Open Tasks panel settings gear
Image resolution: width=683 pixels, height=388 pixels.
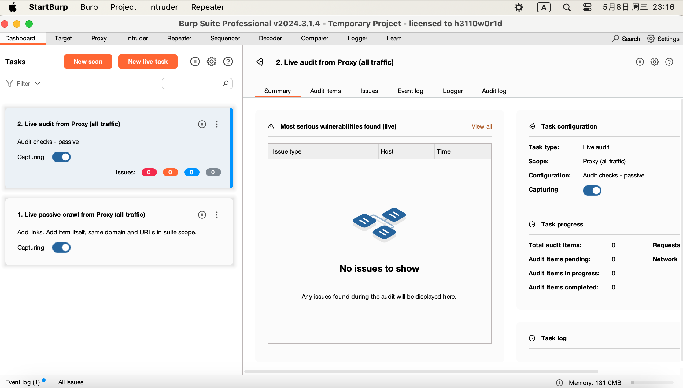point(211,62)
